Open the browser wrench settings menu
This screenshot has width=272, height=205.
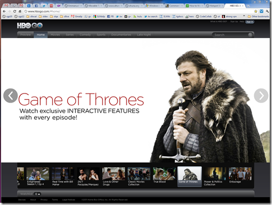[x=267, y=11]
